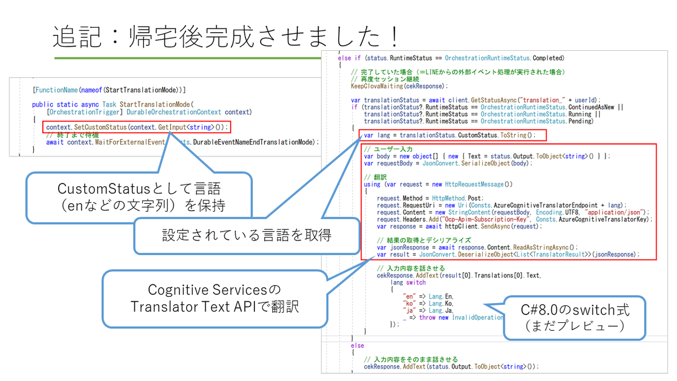Click the 'context.SetCustomStatus(context.GetInput<string>());' line

click(137, 127)
